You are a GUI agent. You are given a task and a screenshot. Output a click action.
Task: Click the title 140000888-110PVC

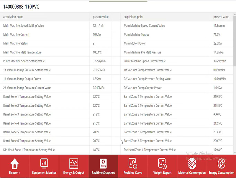pyautogui.click(x=21, y=7)
